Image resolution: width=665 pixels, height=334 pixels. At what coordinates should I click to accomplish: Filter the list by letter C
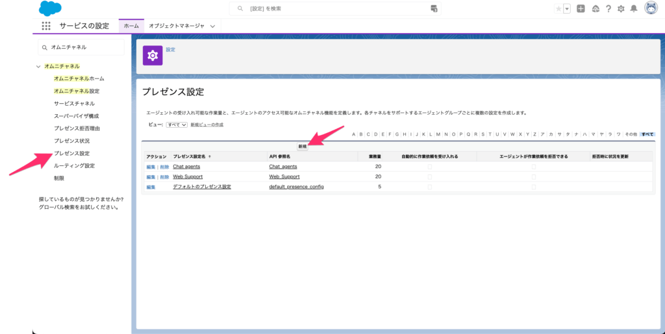[x=368, y=134]
